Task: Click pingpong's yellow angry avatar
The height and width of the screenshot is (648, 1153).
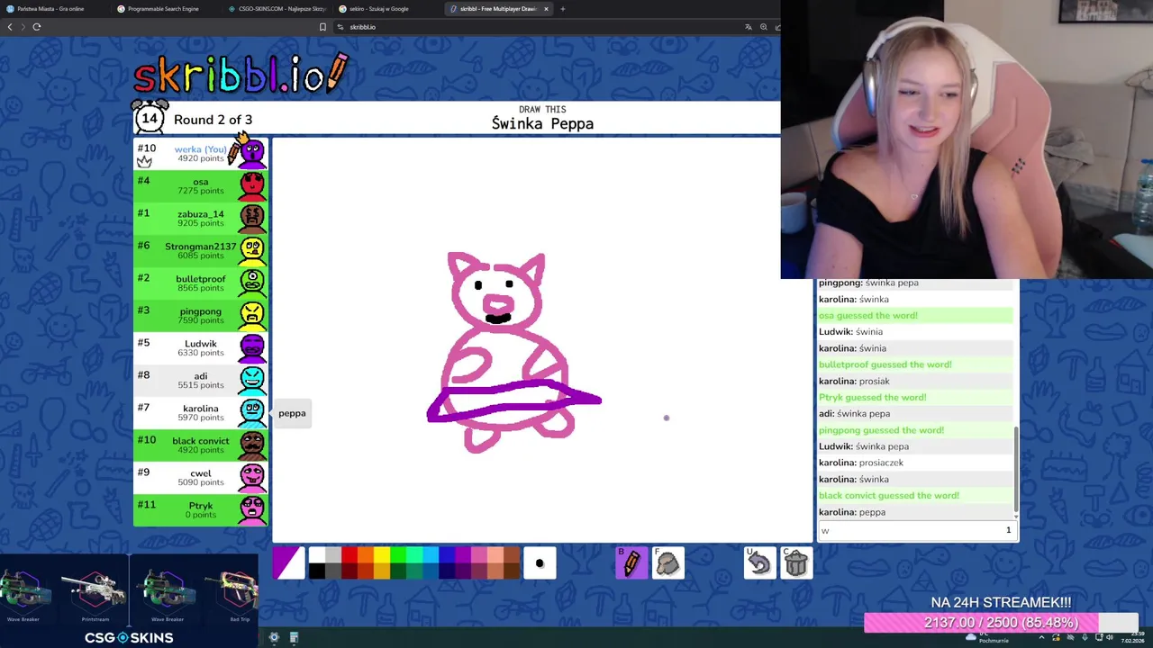Action: tap(252, 315)
